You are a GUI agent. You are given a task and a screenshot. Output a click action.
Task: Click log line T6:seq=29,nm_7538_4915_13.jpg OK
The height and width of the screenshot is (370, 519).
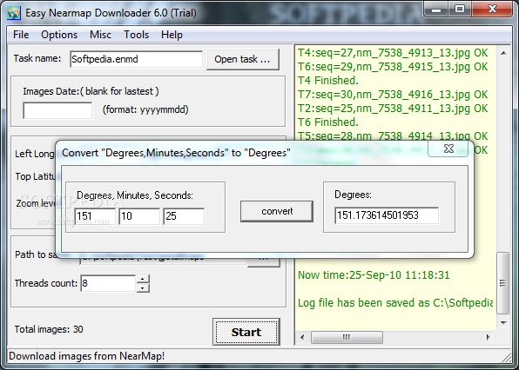pyautogui.click(x=393, y=67)
